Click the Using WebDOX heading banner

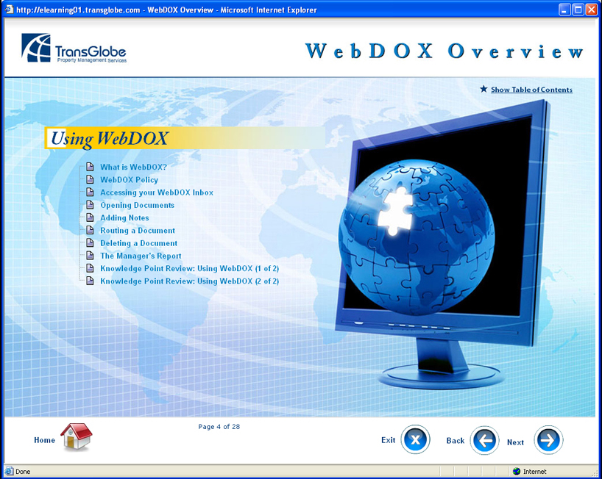(x=185, y=138)
